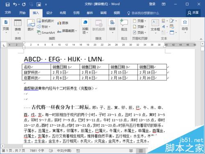Click the 共享 share button
This screenshot has width=205, height=154.
[x=193, y=13]
